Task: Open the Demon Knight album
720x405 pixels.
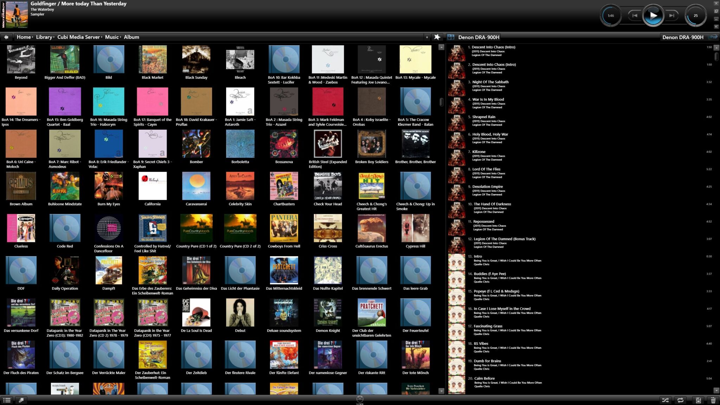Action: pos(328,316)
